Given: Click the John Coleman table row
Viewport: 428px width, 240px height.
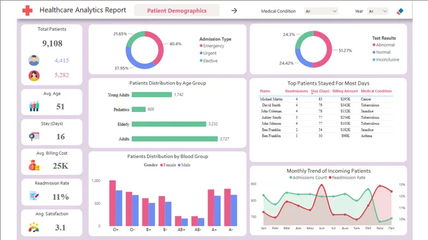Looking at the screenshot, I should click(326, 111).
